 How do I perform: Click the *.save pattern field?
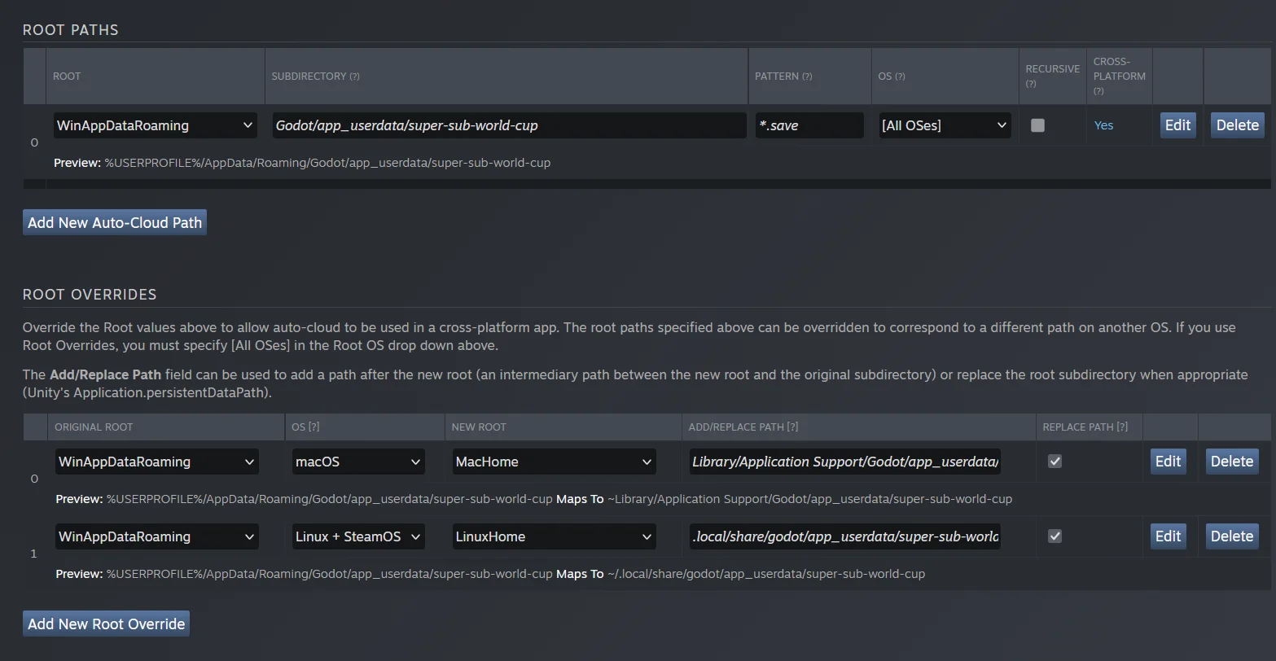pos(809,125)
